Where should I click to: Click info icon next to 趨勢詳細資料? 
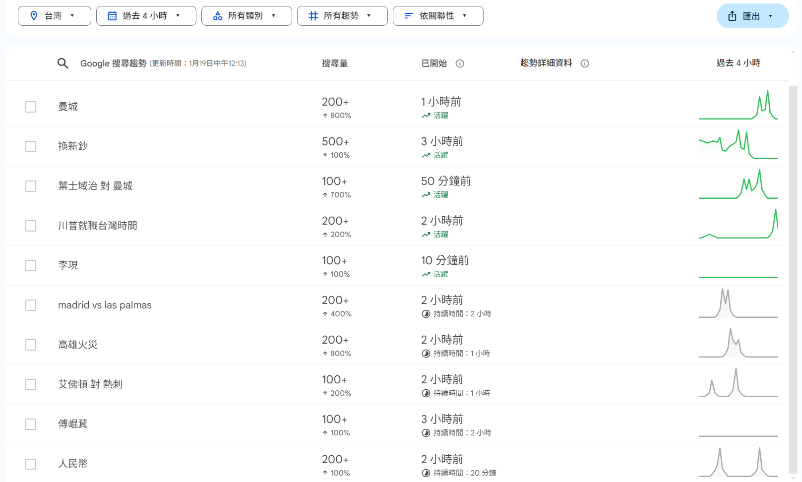(585, 63)
